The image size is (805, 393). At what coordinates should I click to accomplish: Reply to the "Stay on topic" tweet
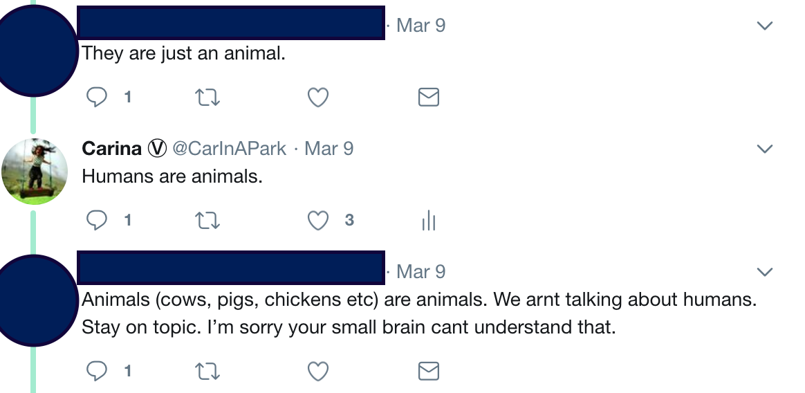coord(97,372)
